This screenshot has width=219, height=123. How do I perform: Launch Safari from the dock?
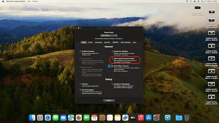click(x=48, y=118)
